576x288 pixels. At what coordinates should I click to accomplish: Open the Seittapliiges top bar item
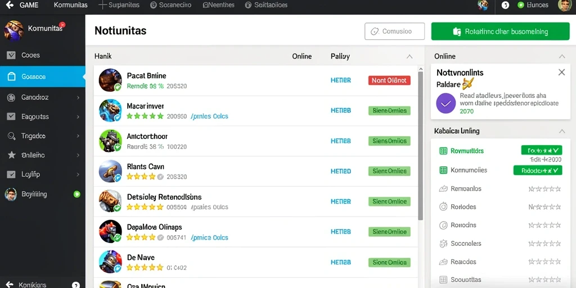click(266, 5)
